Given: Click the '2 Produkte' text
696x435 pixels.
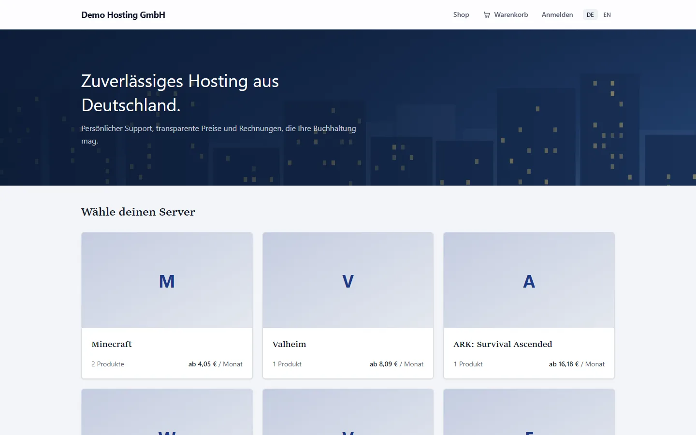Looking at the screenshot, I should [x=108, y=364].
